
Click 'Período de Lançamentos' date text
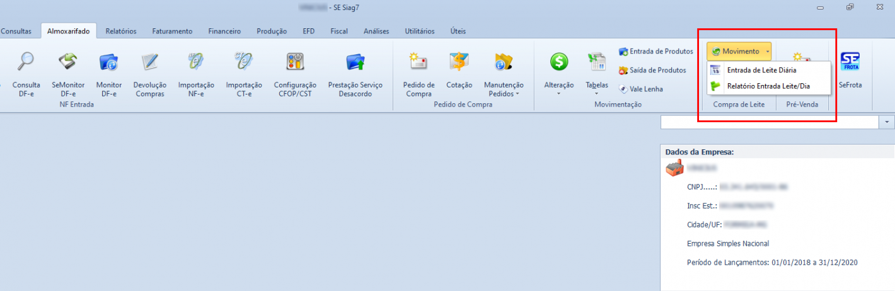coord(773,262)
